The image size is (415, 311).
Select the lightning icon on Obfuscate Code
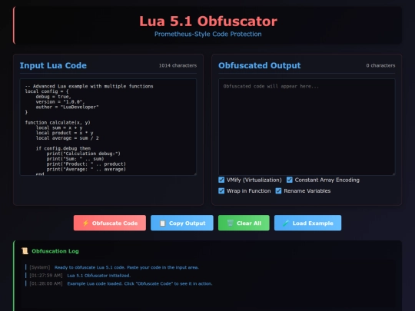click(85, 223)
